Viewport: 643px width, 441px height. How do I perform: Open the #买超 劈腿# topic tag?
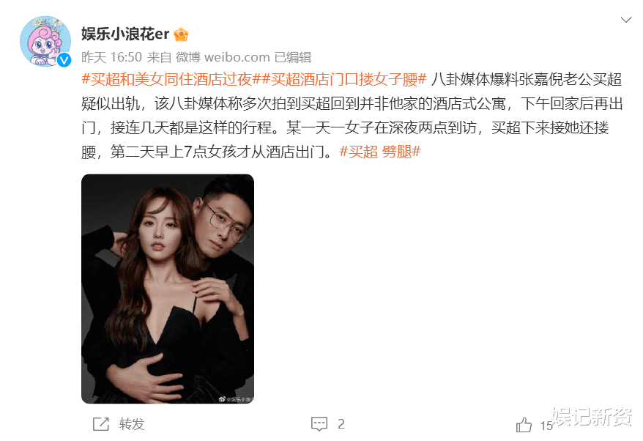click(x=380, y=152)
